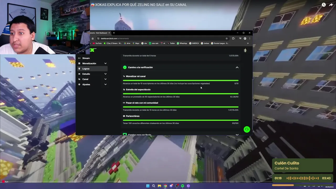Click the Kick logo

click(93, 50)
